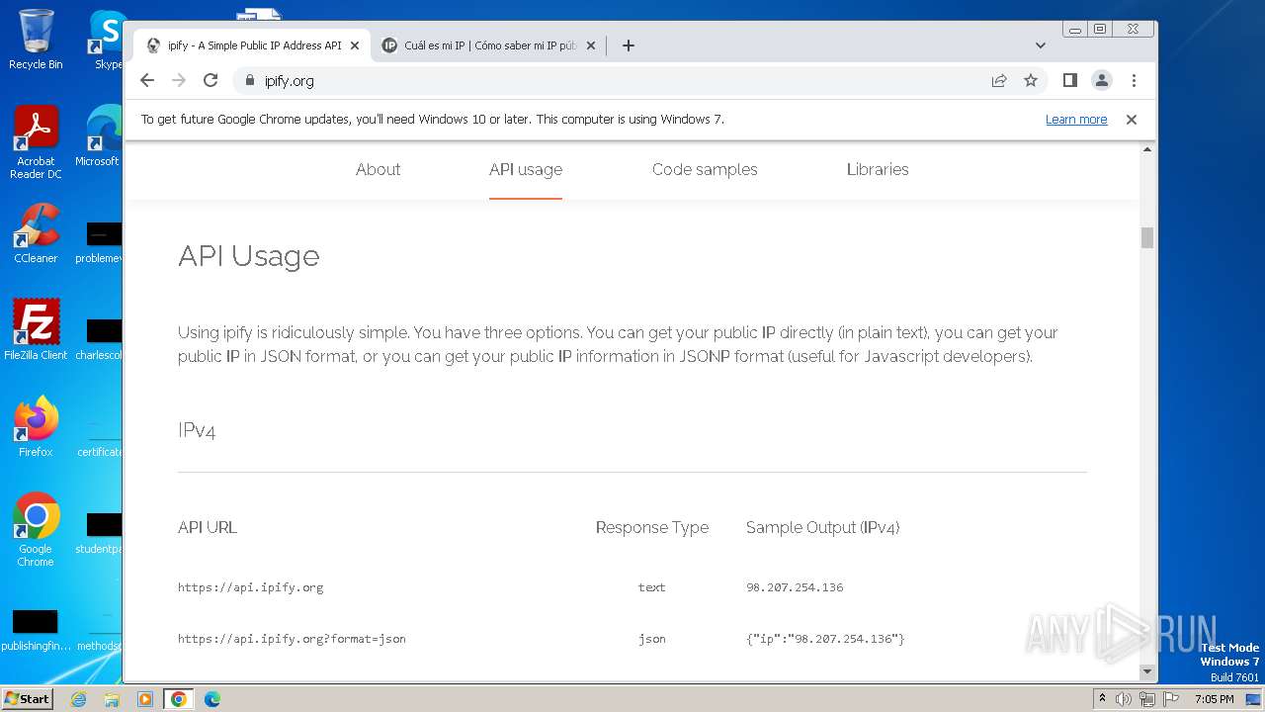Select Acrobat Reader DC desktop icon
1265x712 pixels.
(x=36, y=142)
